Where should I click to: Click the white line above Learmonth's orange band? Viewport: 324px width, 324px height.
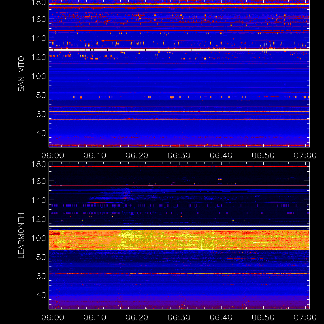click(179, 226)
